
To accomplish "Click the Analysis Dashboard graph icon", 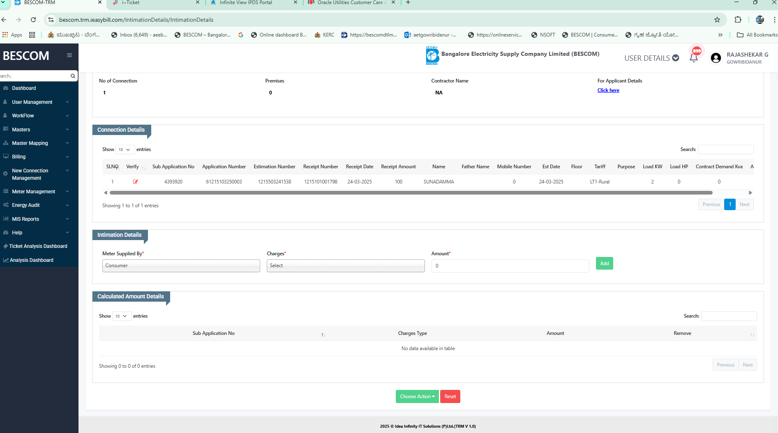I will [6, 260].
